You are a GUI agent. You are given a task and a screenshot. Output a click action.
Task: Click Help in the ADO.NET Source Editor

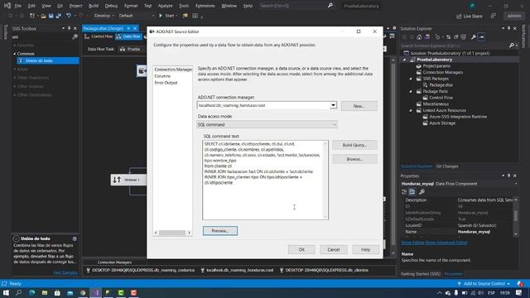(x=365, y=250)
